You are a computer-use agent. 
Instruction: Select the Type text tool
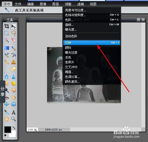coord(14,112)
